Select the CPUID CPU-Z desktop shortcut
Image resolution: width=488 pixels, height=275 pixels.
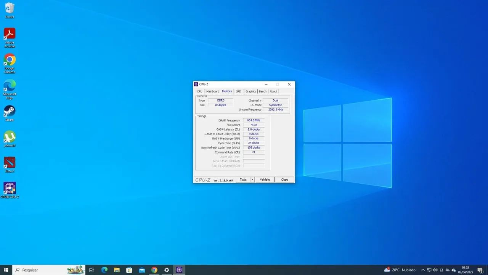click(x=10, y=190)
